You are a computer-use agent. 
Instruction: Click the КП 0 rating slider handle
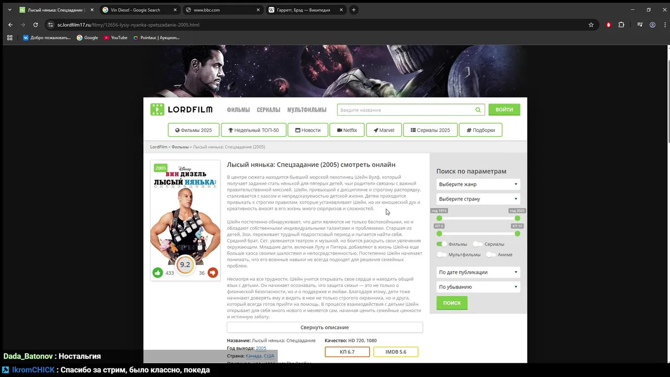click(439, 234)
